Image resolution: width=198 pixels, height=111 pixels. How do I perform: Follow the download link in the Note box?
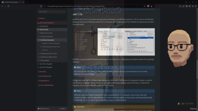[x=85, y=74]
